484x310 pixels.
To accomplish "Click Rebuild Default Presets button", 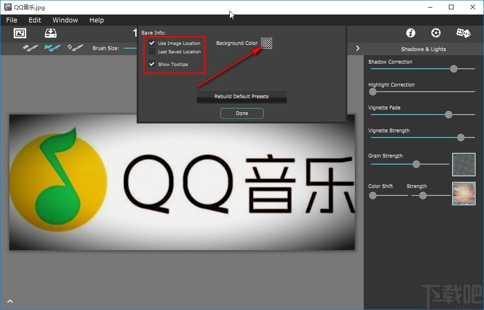I will coord(242,96).
